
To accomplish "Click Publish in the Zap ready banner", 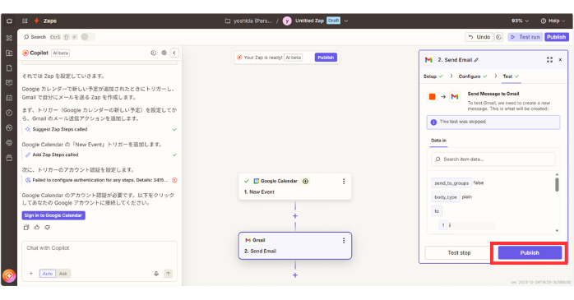I will coord(326,58).
